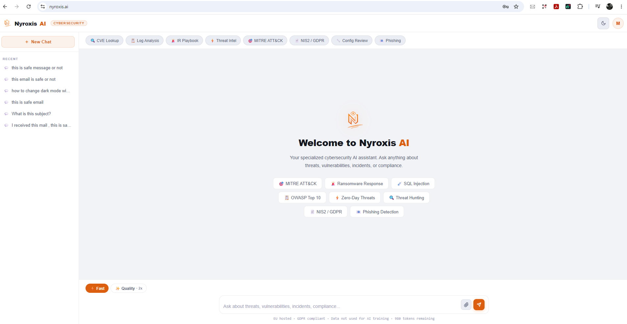This screenshot has width=627, height=324.
Task: View site information icon in address bar
Action: click(x=43, y=7)
